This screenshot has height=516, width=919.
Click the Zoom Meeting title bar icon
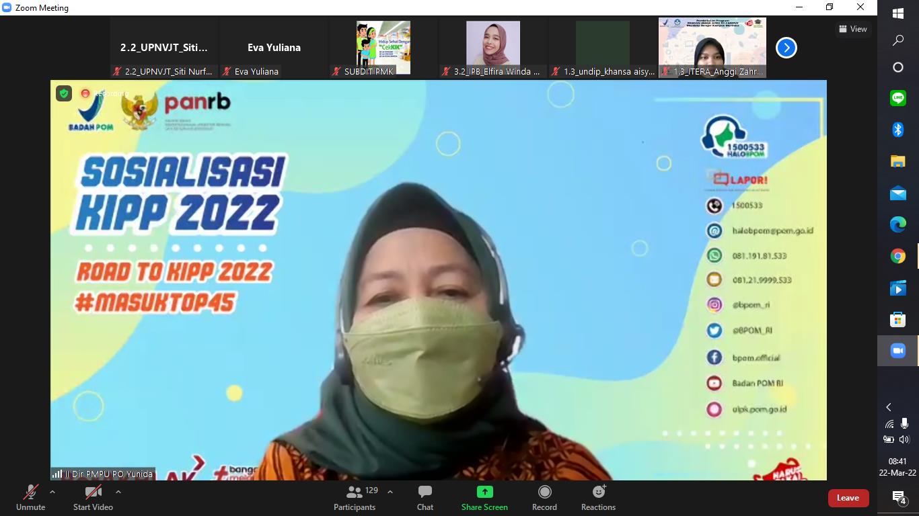[x=7, y=7]
